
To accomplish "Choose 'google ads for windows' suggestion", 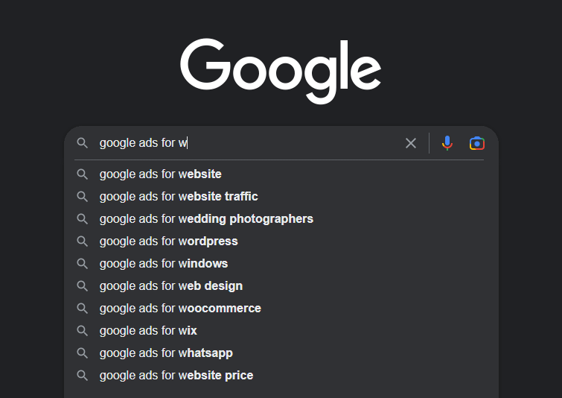I will coord(164,264).
